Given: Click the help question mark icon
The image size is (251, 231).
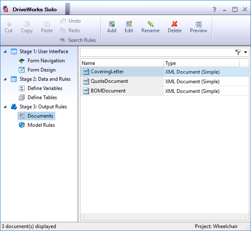Looking at the screenshot, I should [x=215, y=9].
